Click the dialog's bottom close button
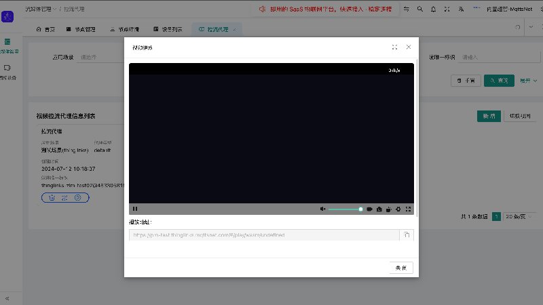Screen dimensions: 543x305 (x=401, y=268)
